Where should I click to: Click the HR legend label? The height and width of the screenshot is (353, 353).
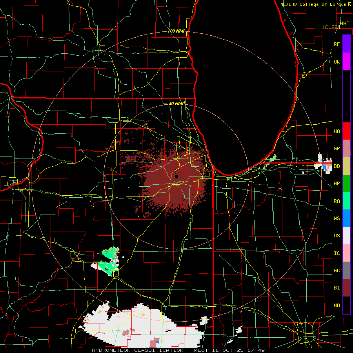[x=337, y=184]
